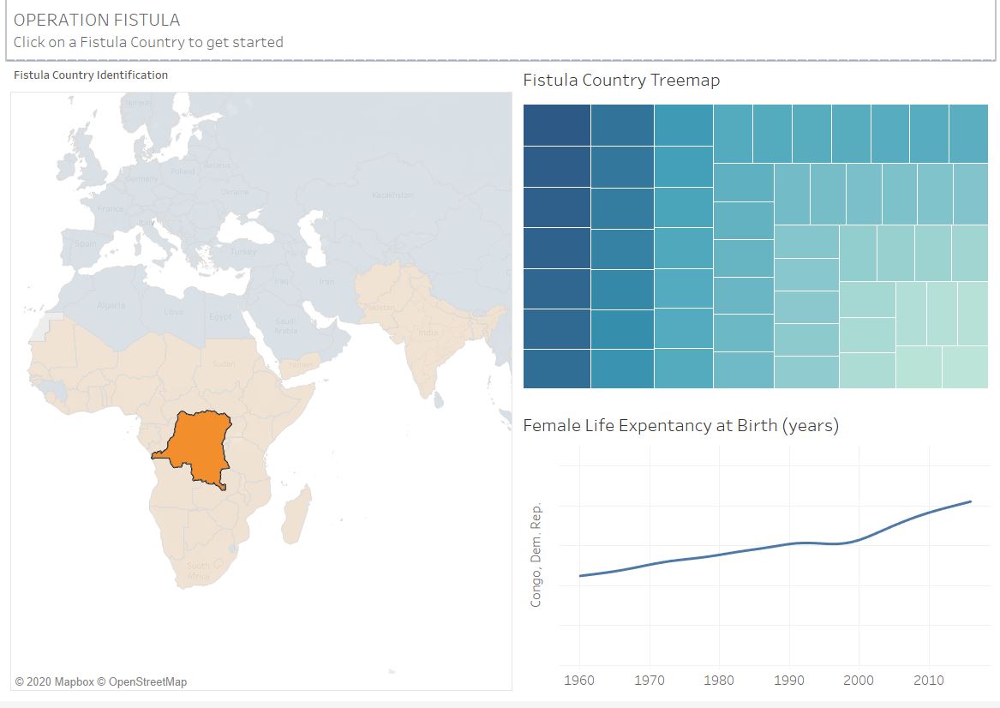The height and width of the screenshot is (708, 1000).
Task: Select the bottom-left dark blue treemap cell
Action: coord(557,369)
